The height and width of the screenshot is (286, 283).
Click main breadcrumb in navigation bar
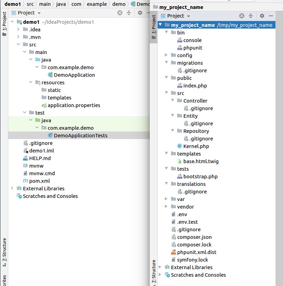click(45, 4)
